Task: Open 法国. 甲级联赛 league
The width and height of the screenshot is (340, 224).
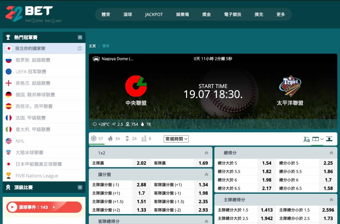Action: click(31, 118)
